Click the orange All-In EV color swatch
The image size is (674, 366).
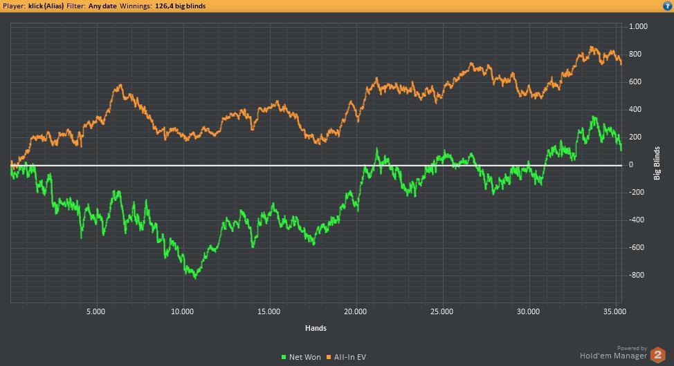point(329,357)
